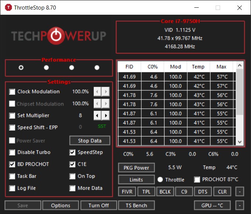Click the ThrottleStop app icon in title bar
Viewport: 251px width, 214px height.
pyautogui.click(x=8, y=7)
